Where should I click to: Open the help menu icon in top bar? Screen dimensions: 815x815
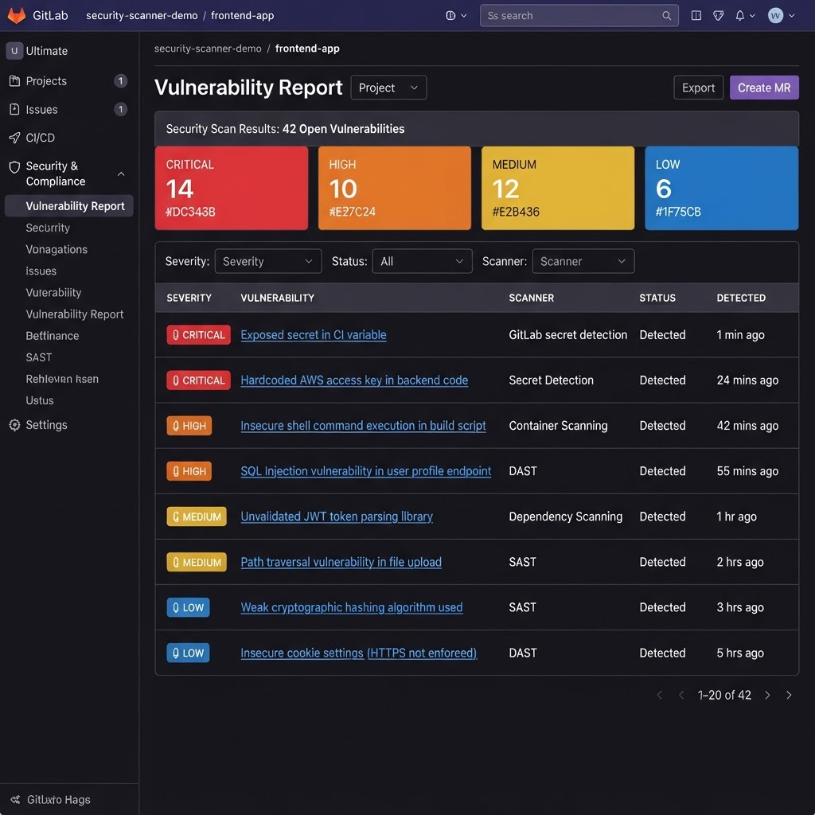click(x=450, y=16)
